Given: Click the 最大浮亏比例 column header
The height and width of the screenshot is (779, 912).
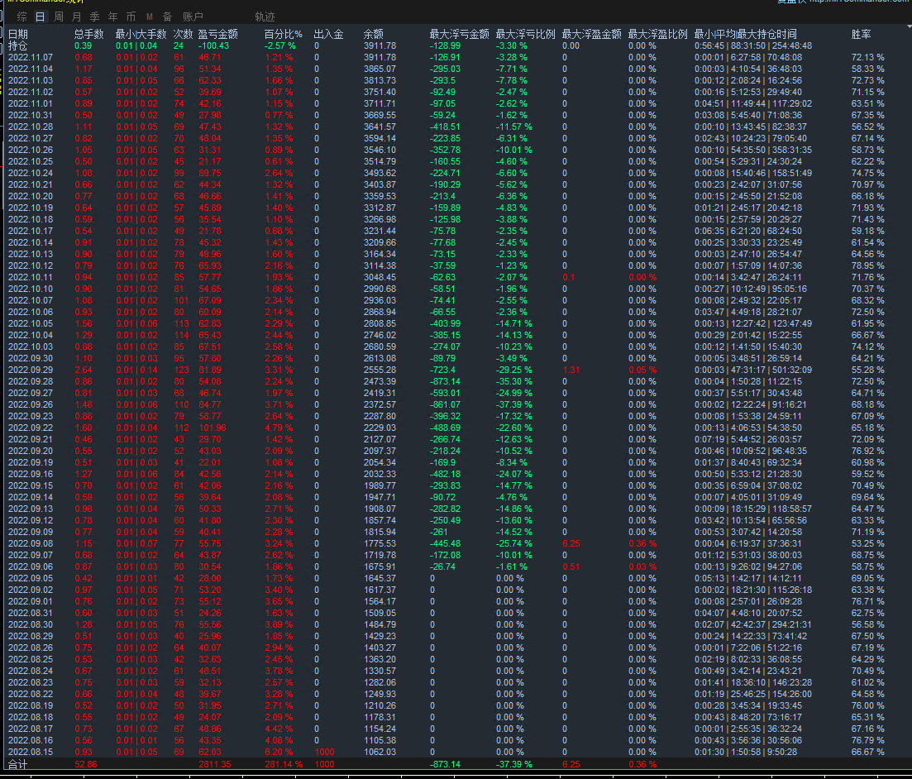Looking at the screenshot, I should coord(526,35).
